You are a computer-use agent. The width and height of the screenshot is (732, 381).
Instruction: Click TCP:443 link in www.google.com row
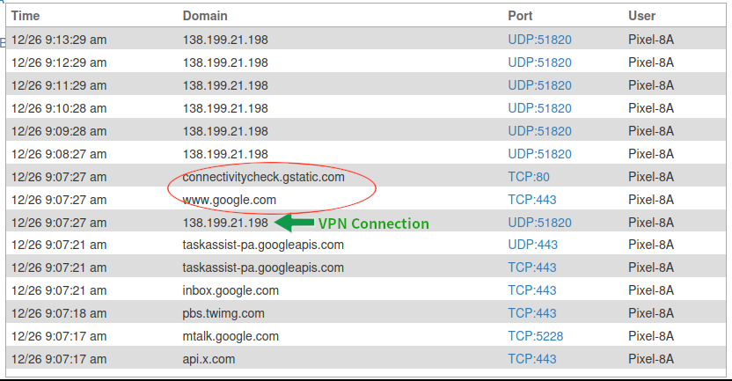[532, 200]
